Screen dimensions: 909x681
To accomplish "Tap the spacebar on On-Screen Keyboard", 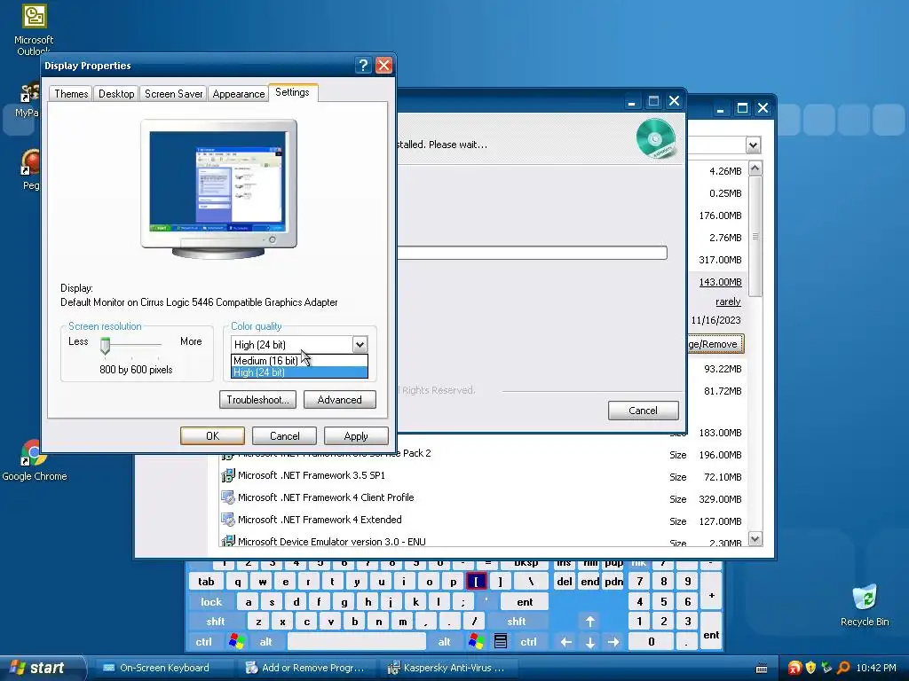I will pos(357,642).
